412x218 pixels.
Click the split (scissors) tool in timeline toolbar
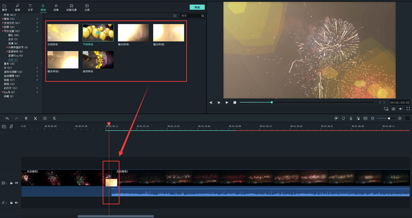(35, 118)
